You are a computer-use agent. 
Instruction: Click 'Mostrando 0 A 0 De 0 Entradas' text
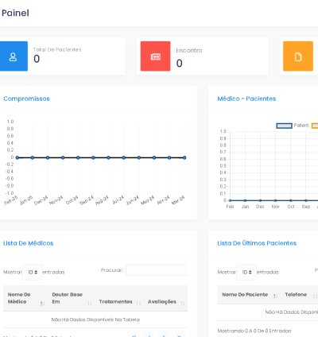(254, 331)
